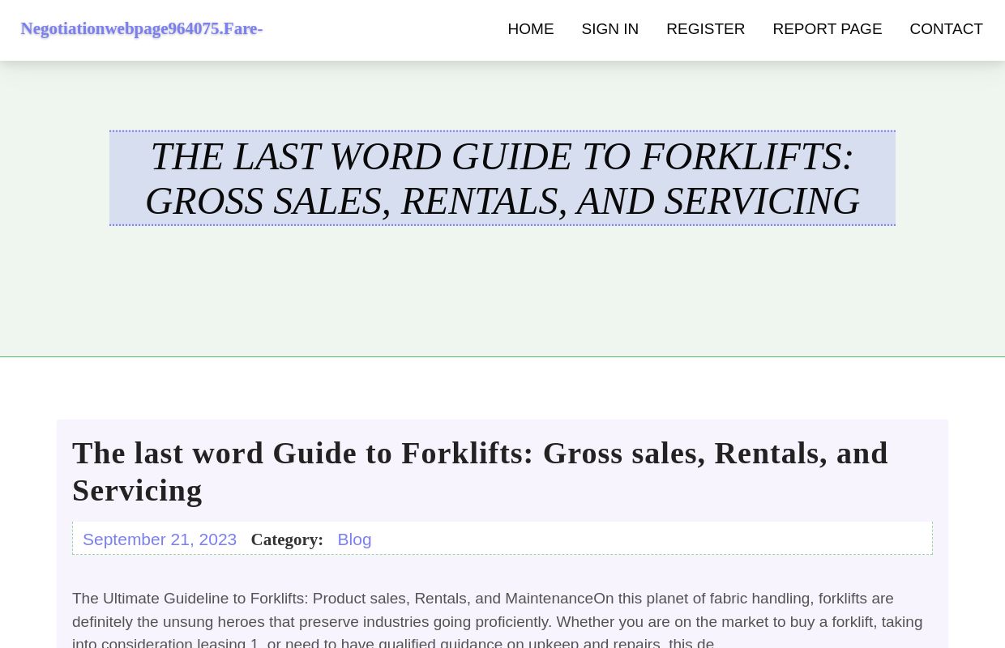Viewport: 1005px width, 648px height.
Task: Open the CONTACT page
Action: coord(946,28)
